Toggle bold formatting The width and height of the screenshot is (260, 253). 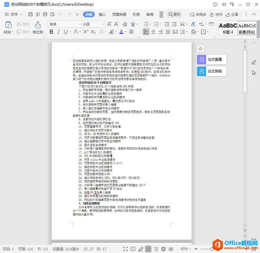[x=51, y=32]
